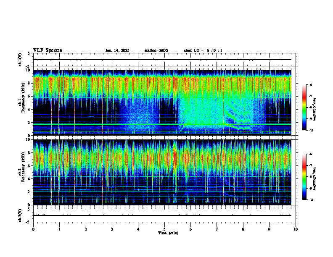
Task: Click time axis tick label '10'
Action: point(296,229)
